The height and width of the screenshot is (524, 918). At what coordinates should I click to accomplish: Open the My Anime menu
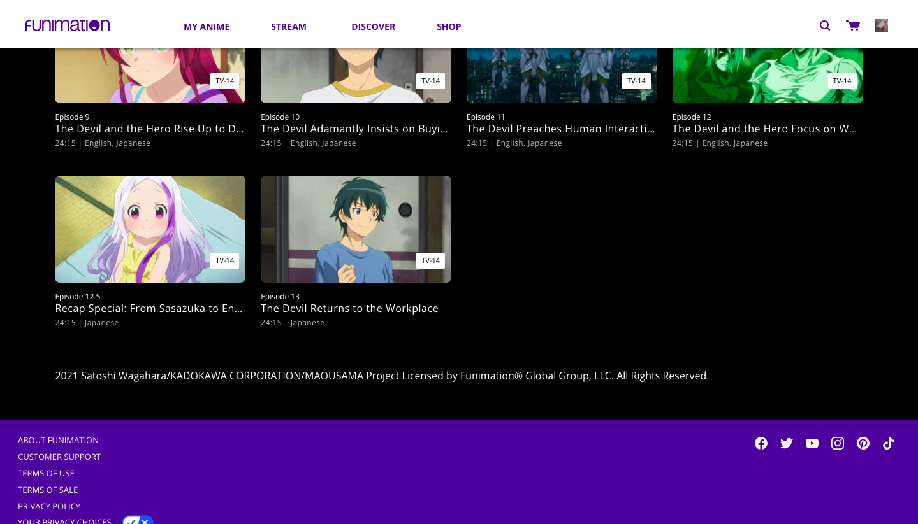(207, 27)
